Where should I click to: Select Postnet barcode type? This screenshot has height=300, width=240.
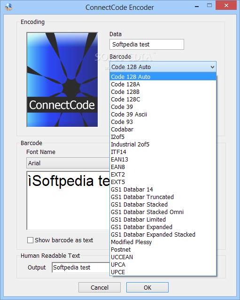tap(163, 249)
